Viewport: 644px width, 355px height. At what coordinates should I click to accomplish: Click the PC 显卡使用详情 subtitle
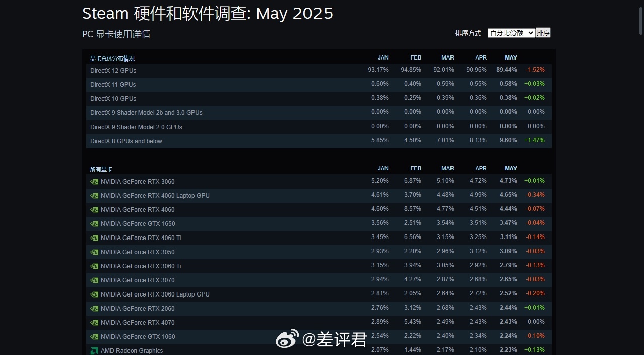[x=116, y=34]
